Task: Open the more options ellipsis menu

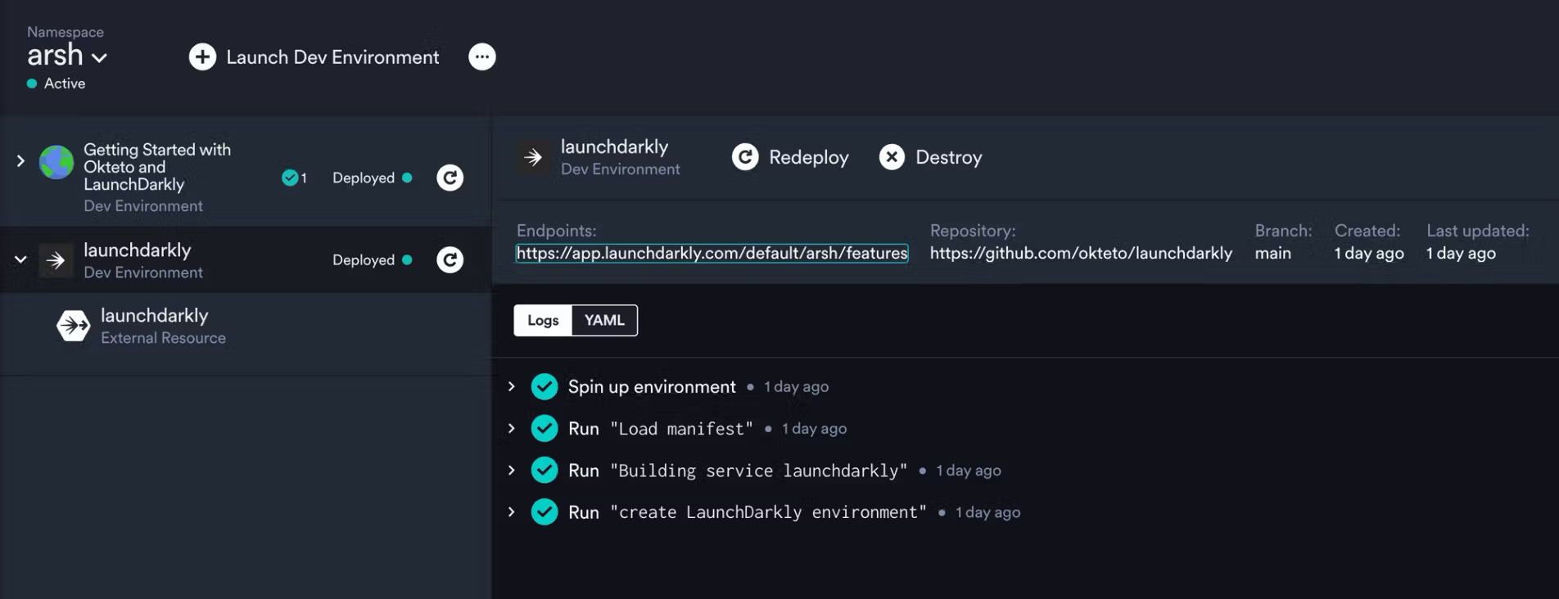Action: (x=481, y=56)
